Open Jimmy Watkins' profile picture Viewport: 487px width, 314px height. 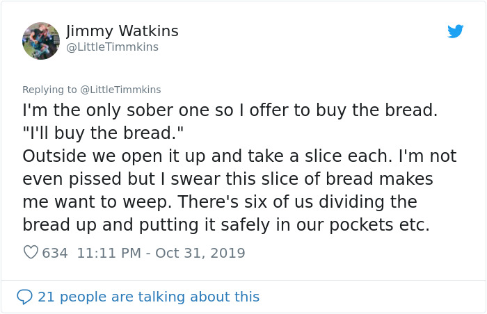pyautogui.click(x=41, y=41)
